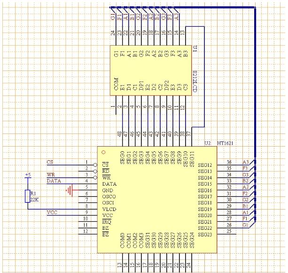Click the red pin-1 circle marker in U2
This screenshot has width=288, height=273.
(x=103, y=152)
